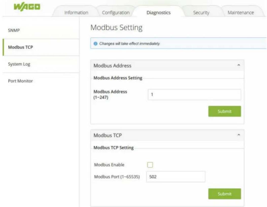Switch to the Configuration tab
267x207 pixels.
pyautogui.click(x=116, y=13)
